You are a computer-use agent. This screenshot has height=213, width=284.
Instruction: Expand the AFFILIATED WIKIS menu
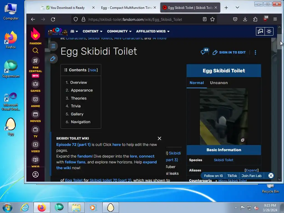tap(153, 31)
